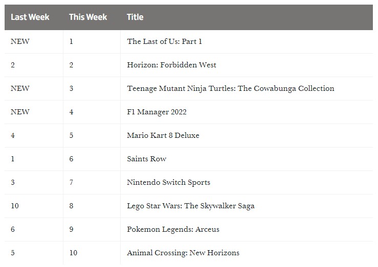Select the Mario Kart 8 Deluxe entry

pos(163,135)
